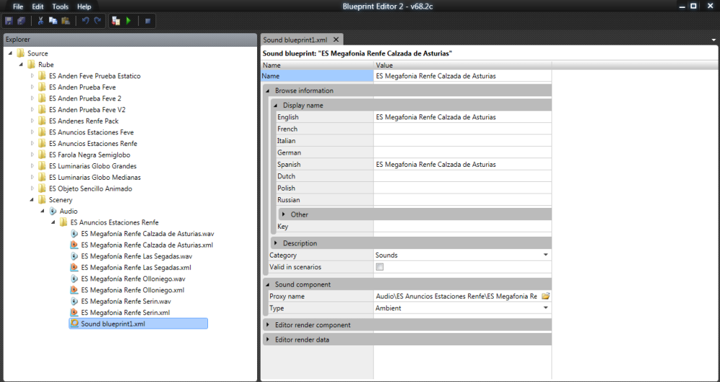Viewport: 720px width, 382px height.
Task: Click the Redo arrow icon
Action: 97,21
